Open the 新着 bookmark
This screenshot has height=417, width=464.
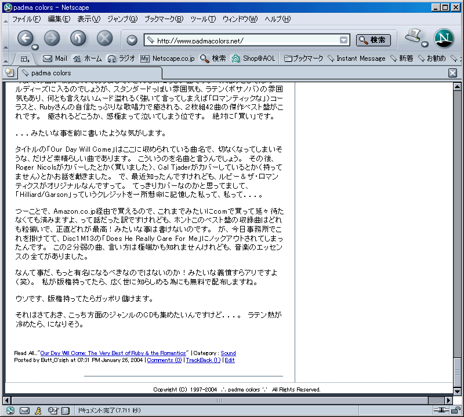tap(401, 58)
